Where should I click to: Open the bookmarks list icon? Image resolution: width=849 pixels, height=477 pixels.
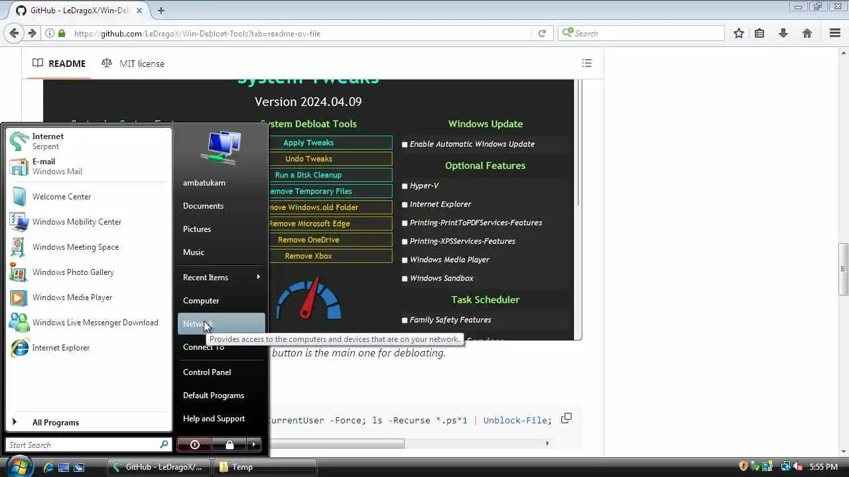[x=759, y=33]
